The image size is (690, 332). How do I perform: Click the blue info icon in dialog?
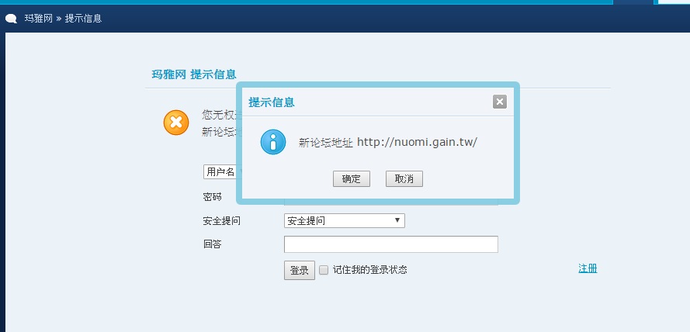pyautogui.click(x=273, y=142)
